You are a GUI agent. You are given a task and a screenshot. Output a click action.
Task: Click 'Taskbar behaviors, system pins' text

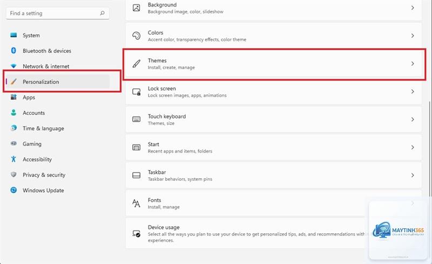click(x=180, y=179)
